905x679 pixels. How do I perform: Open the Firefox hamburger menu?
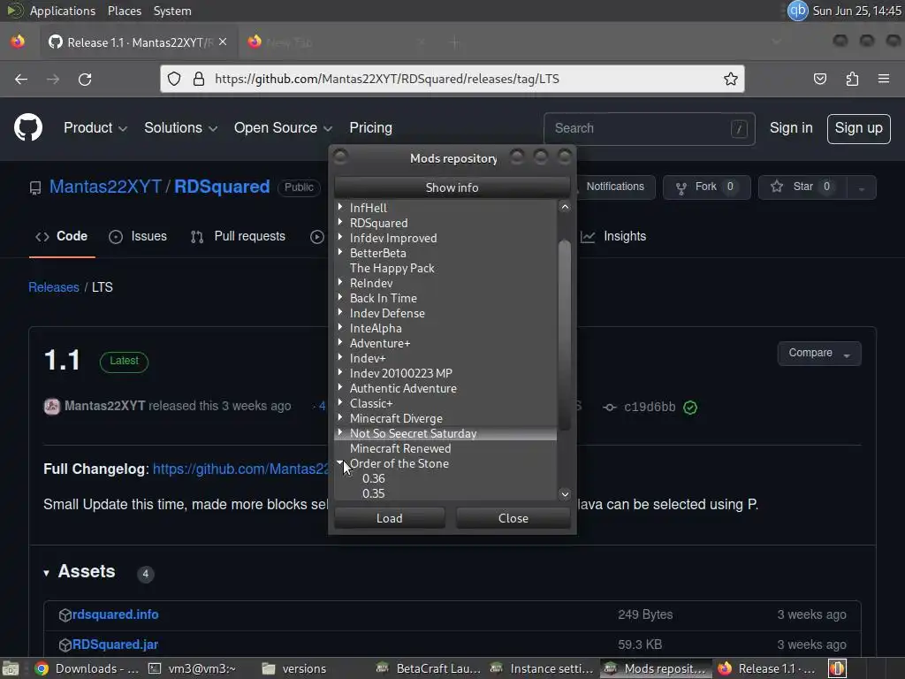point(884,79)
